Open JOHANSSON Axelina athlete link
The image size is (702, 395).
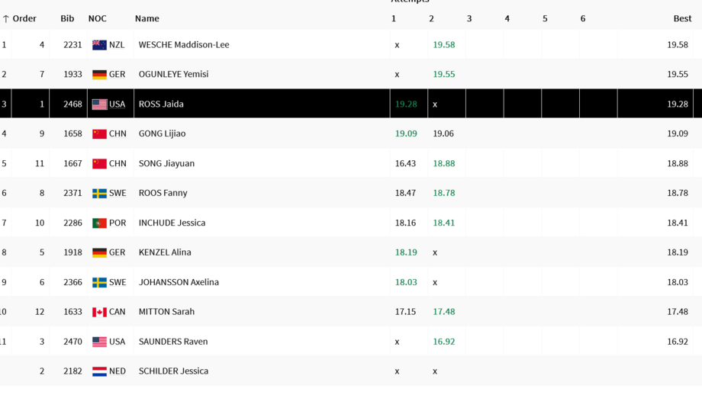click(x=179, y=282)
